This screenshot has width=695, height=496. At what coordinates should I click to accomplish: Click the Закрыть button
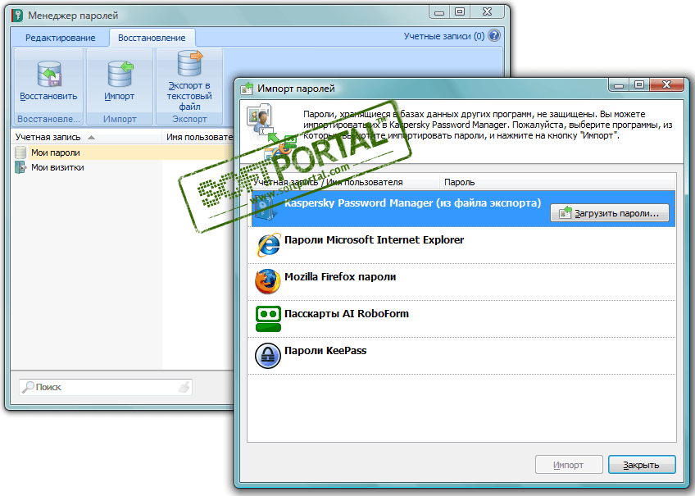point(642,465)
